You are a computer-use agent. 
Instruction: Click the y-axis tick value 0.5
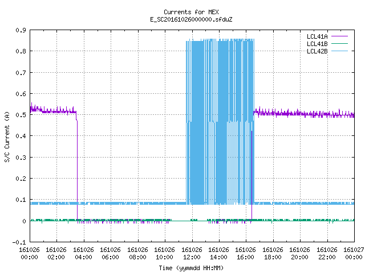(21, 115)
